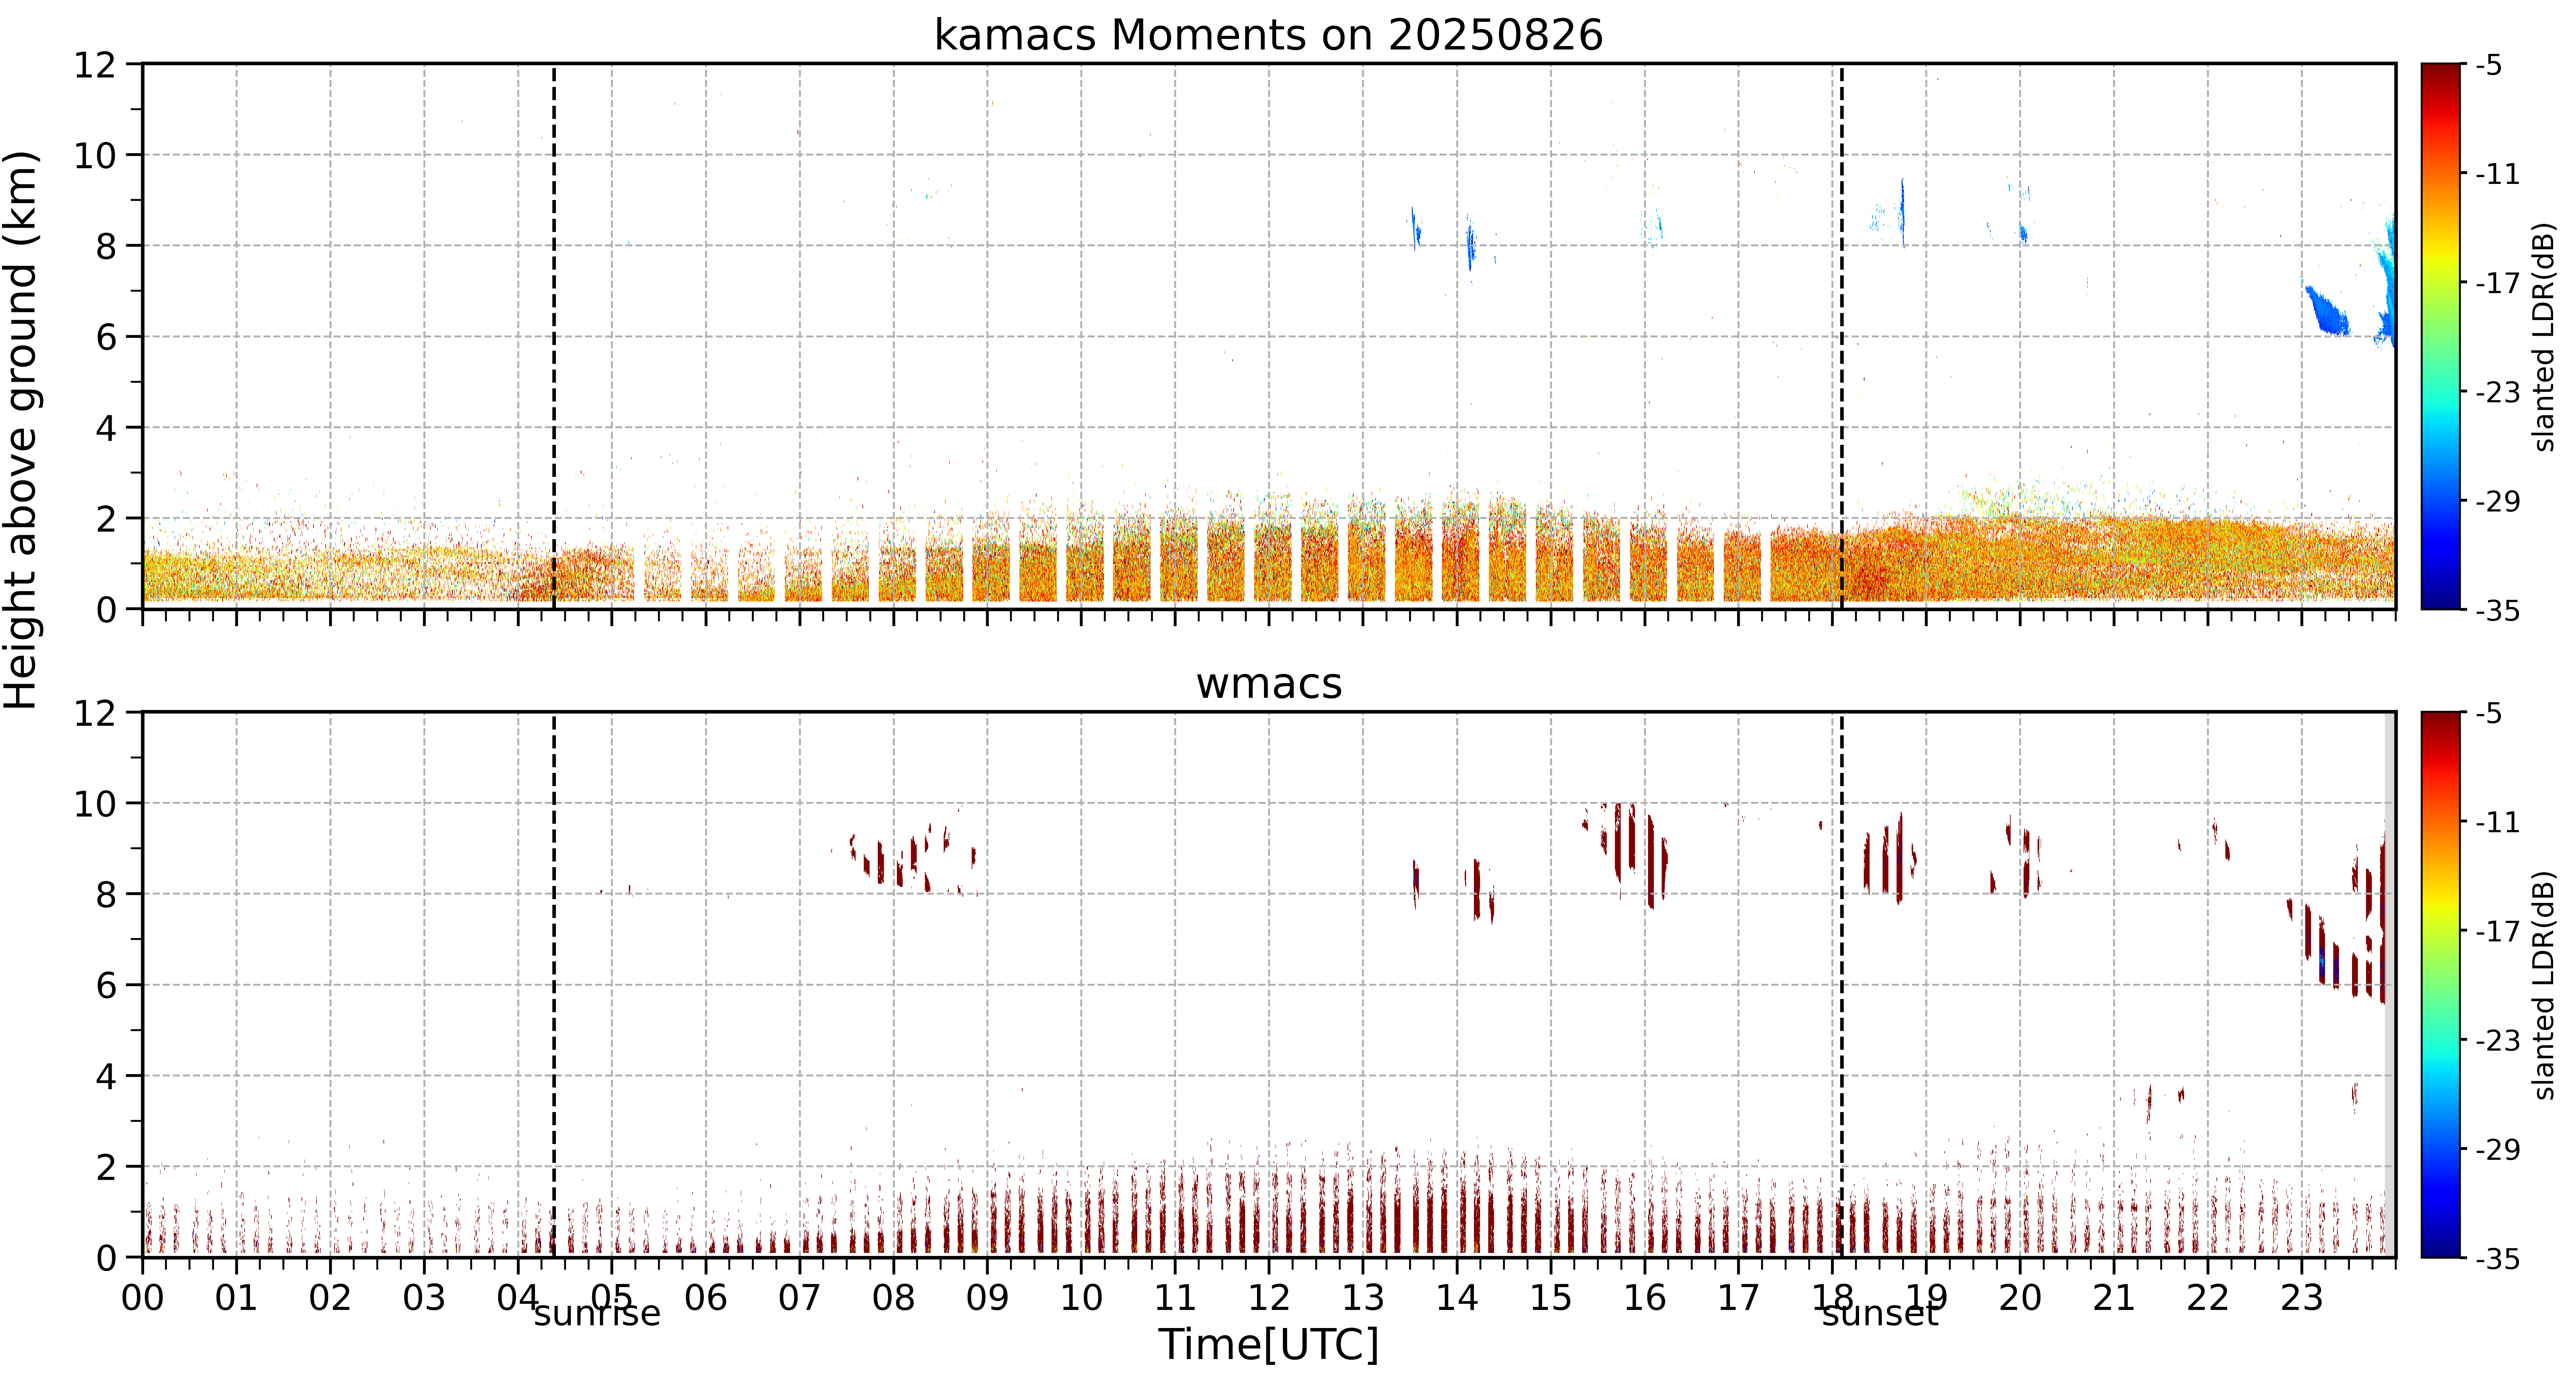Click the "-5" tick on the wmacs colorbar
Viewport: 2576px width, 1385px height.
coord(2489,713)
